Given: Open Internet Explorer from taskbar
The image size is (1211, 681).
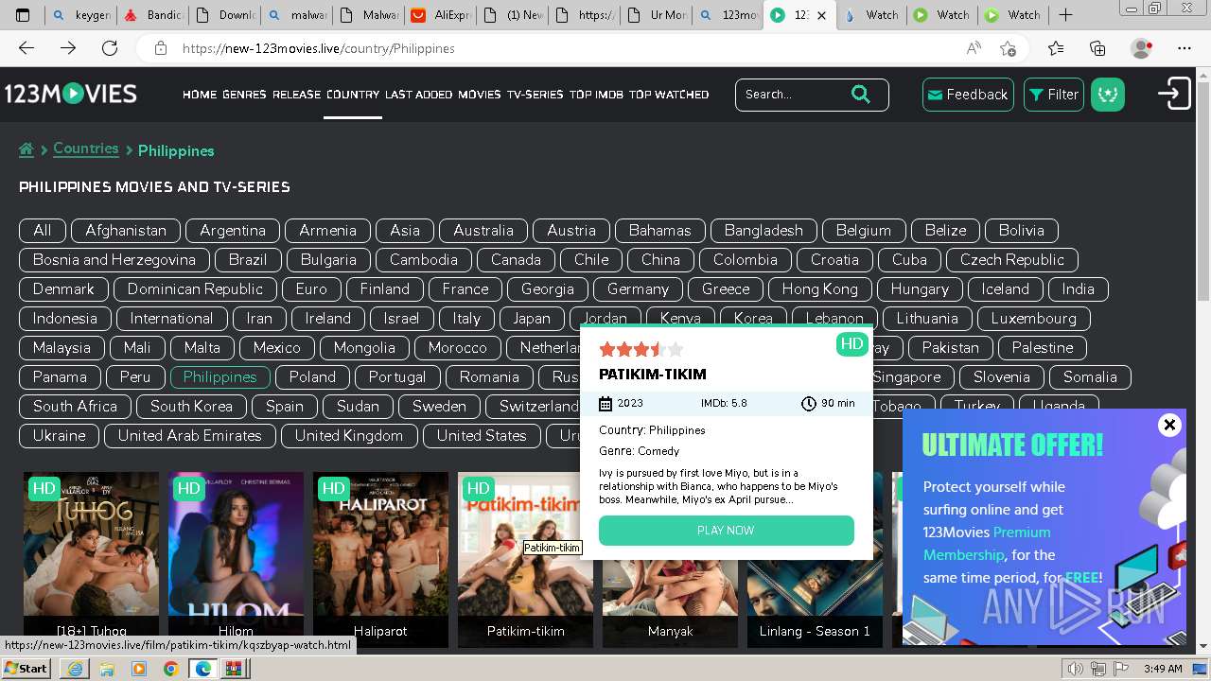Looking at the screenshot, I should point(76,669).
